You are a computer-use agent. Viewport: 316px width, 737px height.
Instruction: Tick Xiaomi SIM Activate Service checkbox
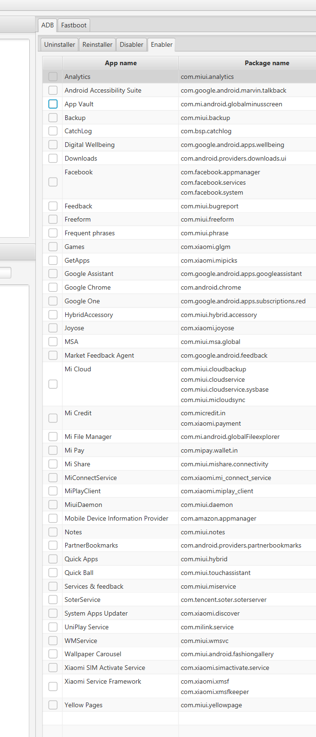[x=53, y=668]
